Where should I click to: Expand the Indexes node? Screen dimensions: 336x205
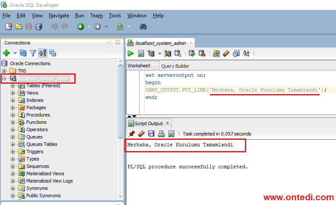pyautogui.click(x=13, y=100)
